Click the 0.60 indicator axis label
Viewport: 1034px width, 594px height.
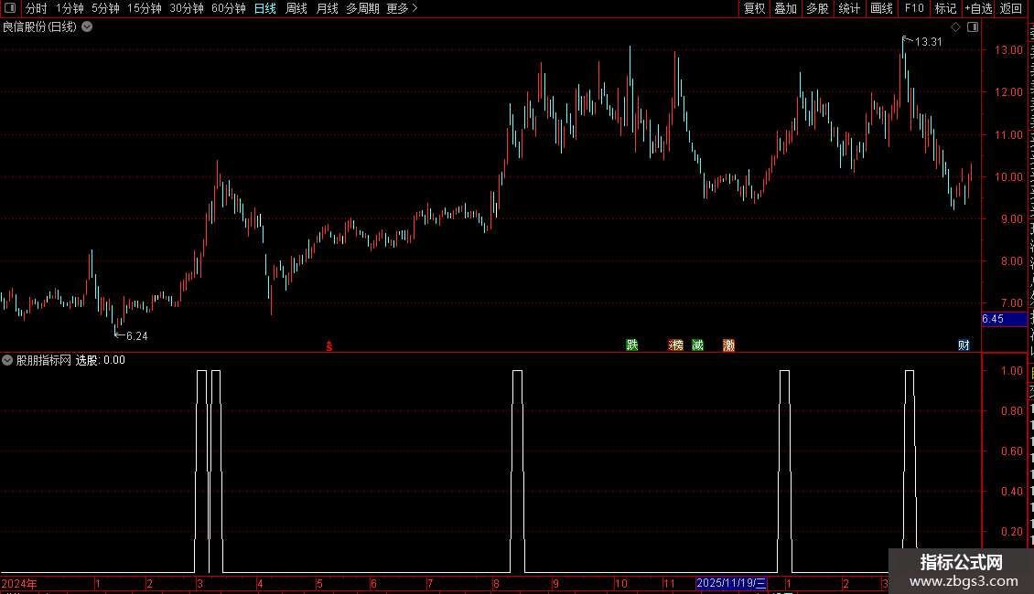tap(1011, 451)
